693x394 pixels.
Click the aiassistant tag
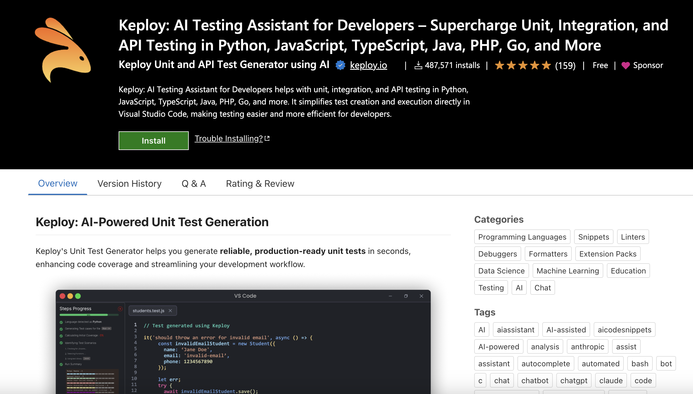515,330
